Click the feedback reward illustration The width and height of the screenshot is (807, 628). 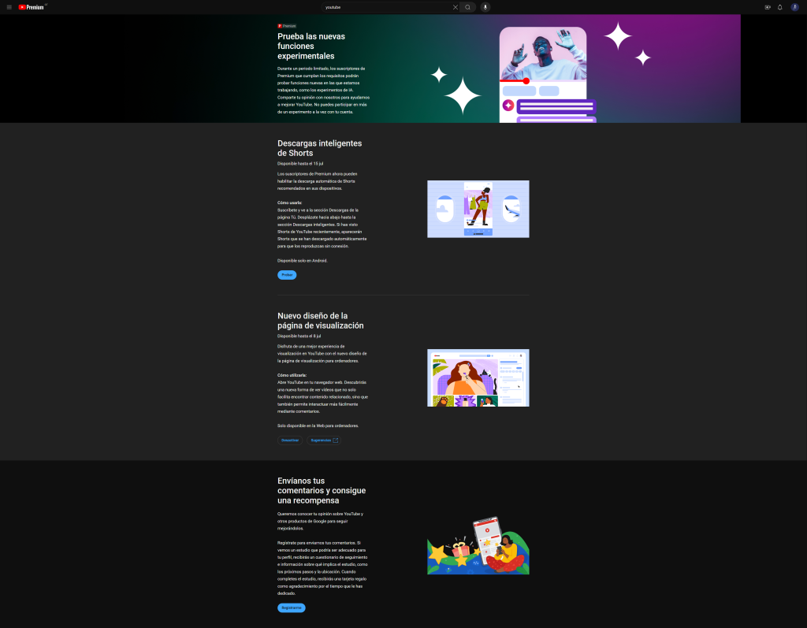pyautogui.click(x=478, y=545)
